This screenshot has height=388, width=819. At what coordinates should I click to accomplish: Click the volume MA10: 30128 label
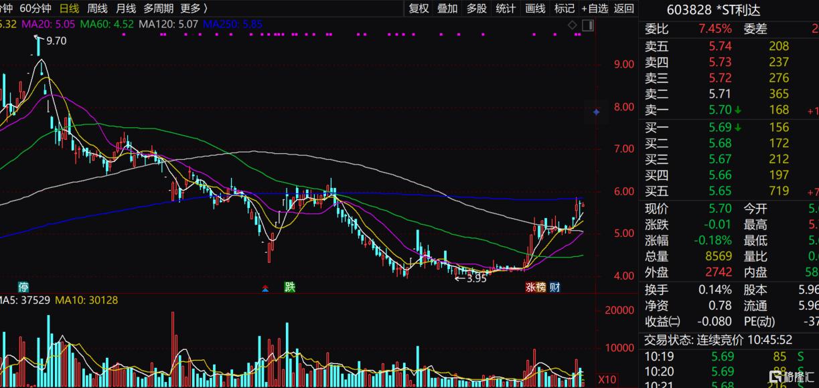pyautogui.click(x=86, y=300)
